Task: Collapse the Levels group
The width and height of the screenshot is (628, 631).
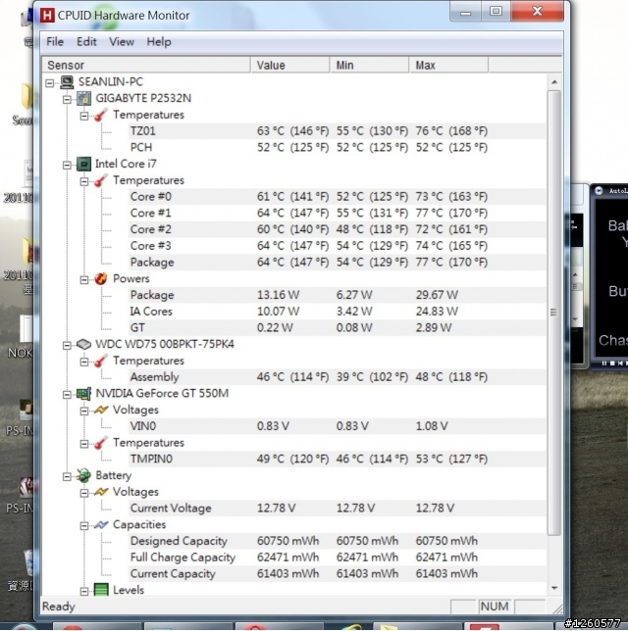Action: click(84, 591)
